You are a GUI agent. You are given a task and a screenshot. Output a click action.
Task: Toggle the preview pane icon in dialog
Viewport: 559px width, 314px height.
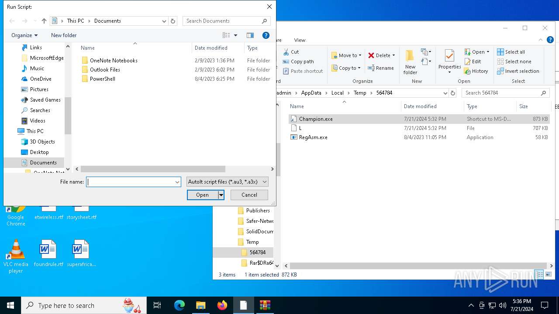pyautogui.click(x=250, y=35)
